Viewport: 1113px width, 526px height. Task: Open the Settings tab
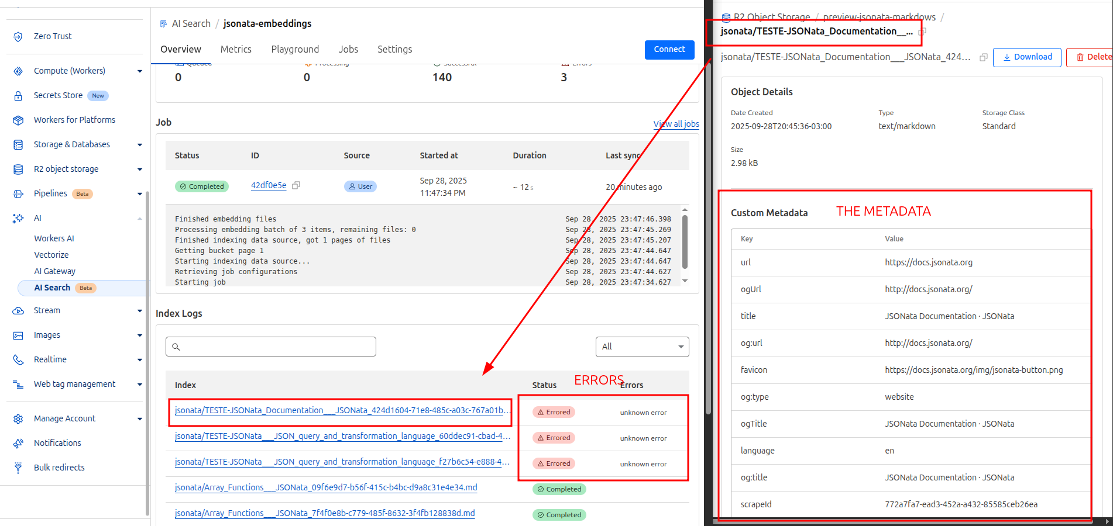[x=394, y=50]
